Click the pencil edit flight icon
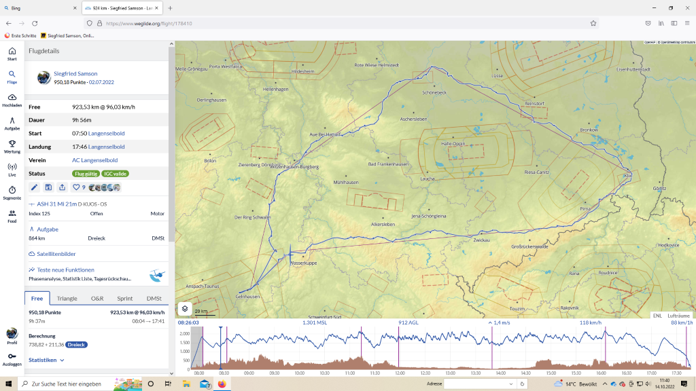The width and height of the screenshot is (696, 391). point(35,187)
